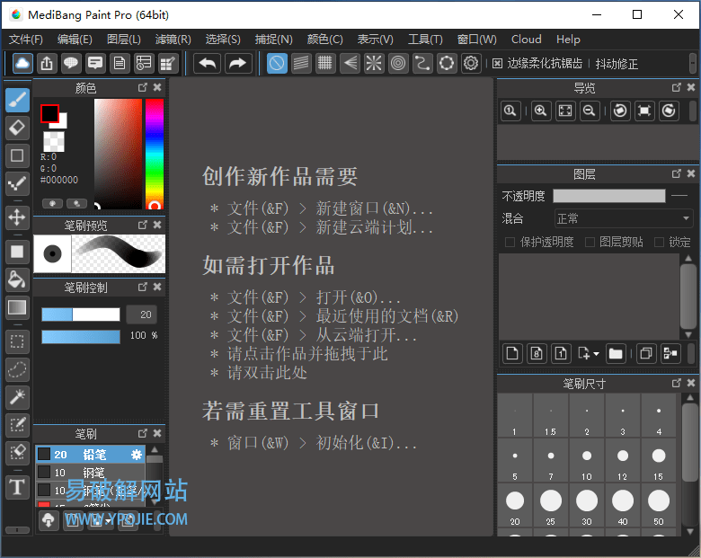Click the export upload toolbar icon

tap(47, 63)
